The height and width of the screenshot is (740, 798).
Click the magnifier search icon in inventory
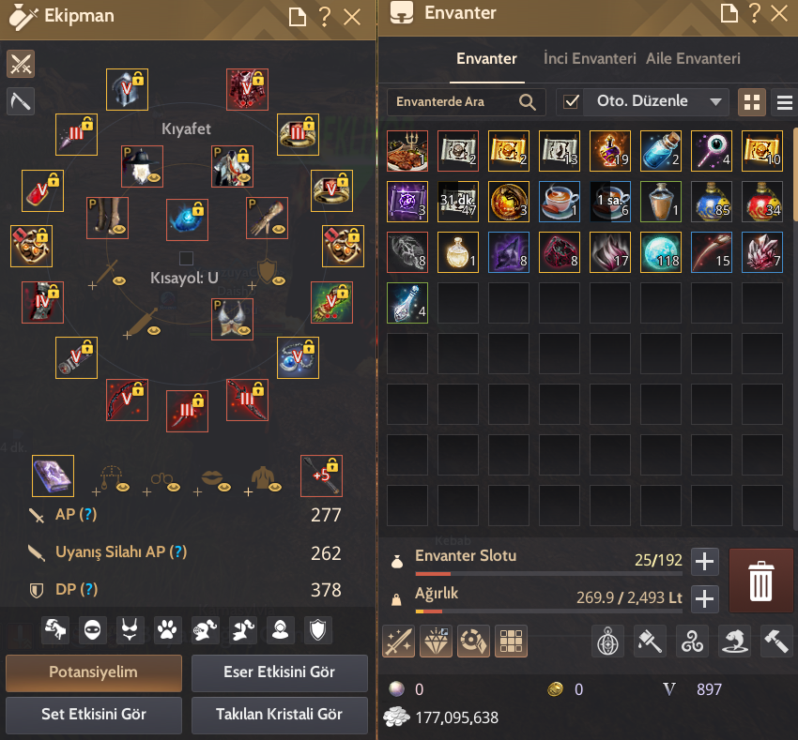pos(528,102)
